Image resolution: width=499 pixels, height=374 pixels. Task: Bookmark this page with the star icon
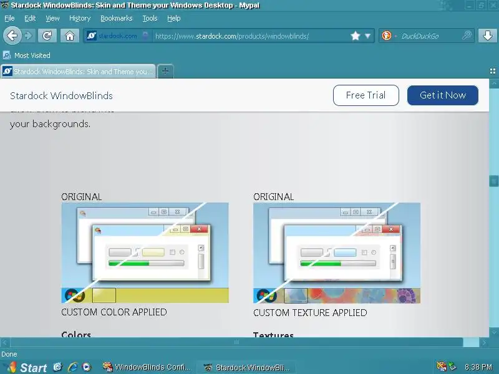coord(355,36)
